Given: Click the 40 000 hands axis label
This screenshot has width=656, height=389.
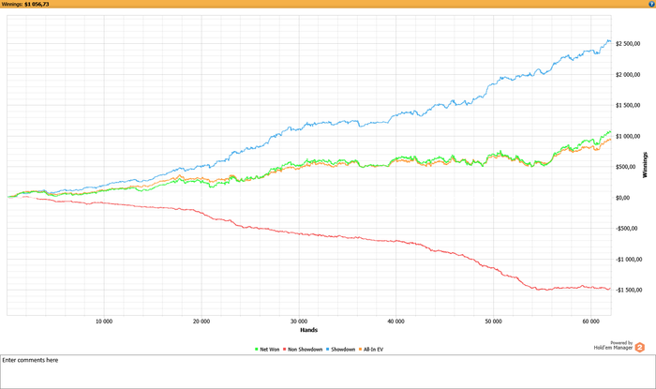Looking at the screenshot, I should [x=396, y=322].
